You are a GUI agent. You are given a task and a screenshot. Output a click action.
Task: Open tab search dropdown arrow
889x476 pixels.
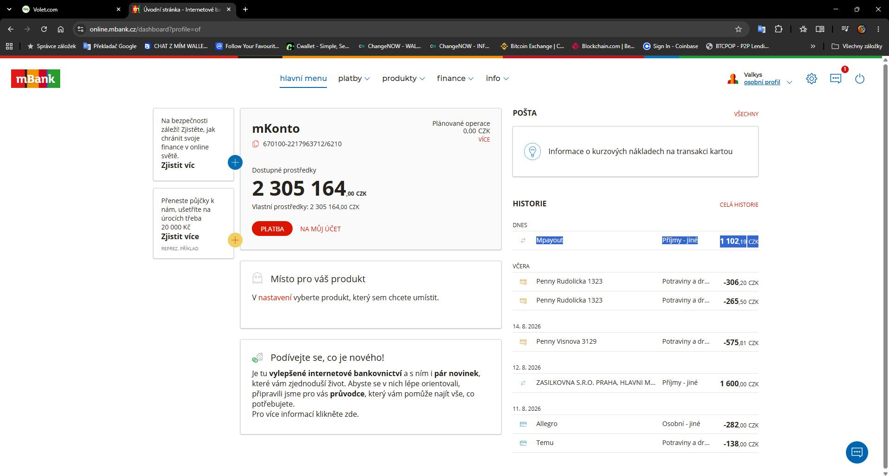tap(9, 9)
